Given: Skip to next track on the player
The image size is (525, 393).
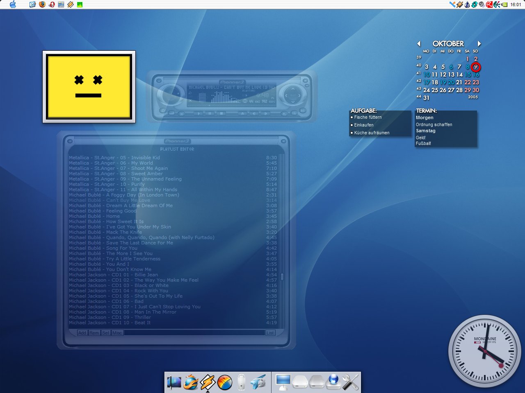Looking at the screenshot, I should (x=265, y=113).
